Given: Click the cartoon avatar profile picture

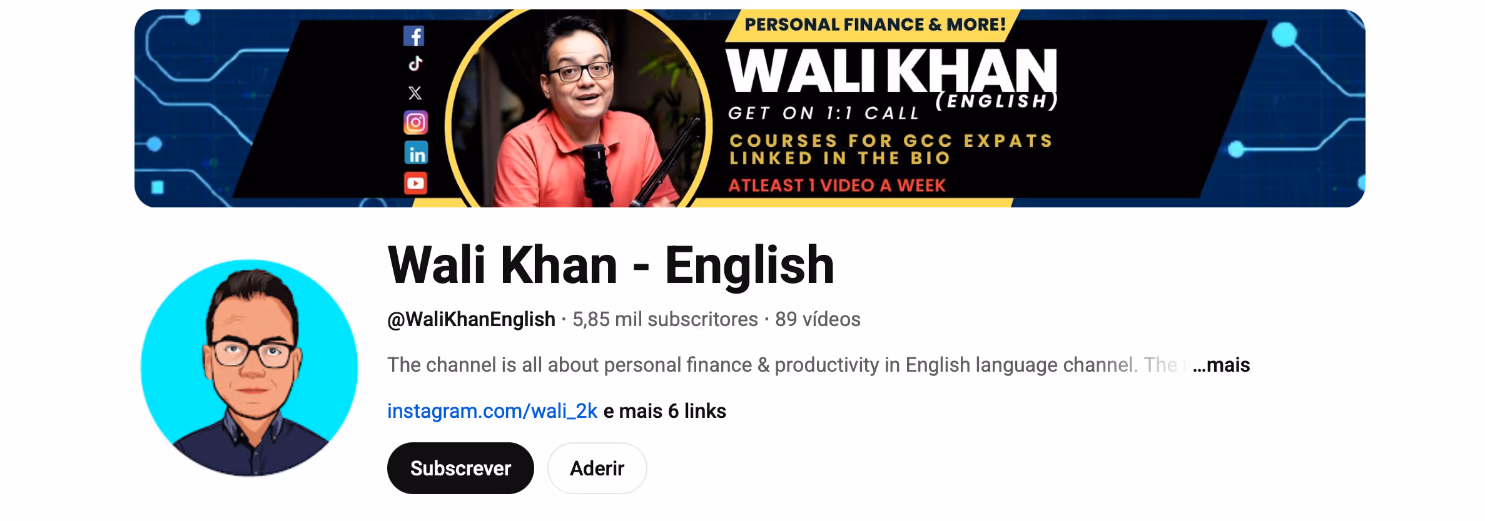Looking at the screenshot, I should coord(250,368).
